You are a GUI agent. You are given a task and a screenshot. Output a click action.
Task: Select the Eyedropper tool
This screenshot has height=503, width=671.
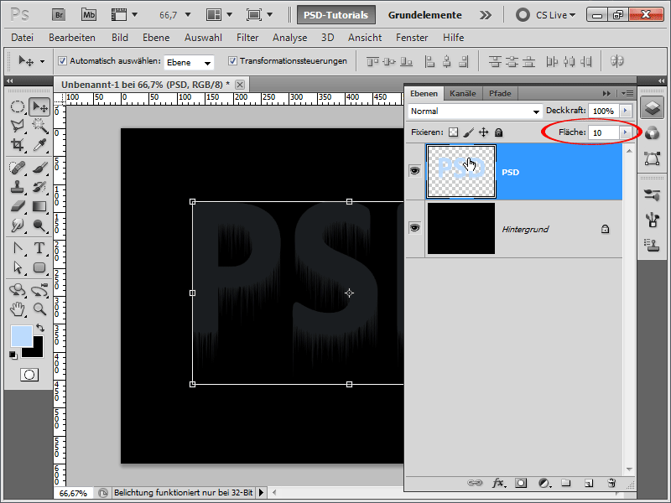tap(39, 145)
